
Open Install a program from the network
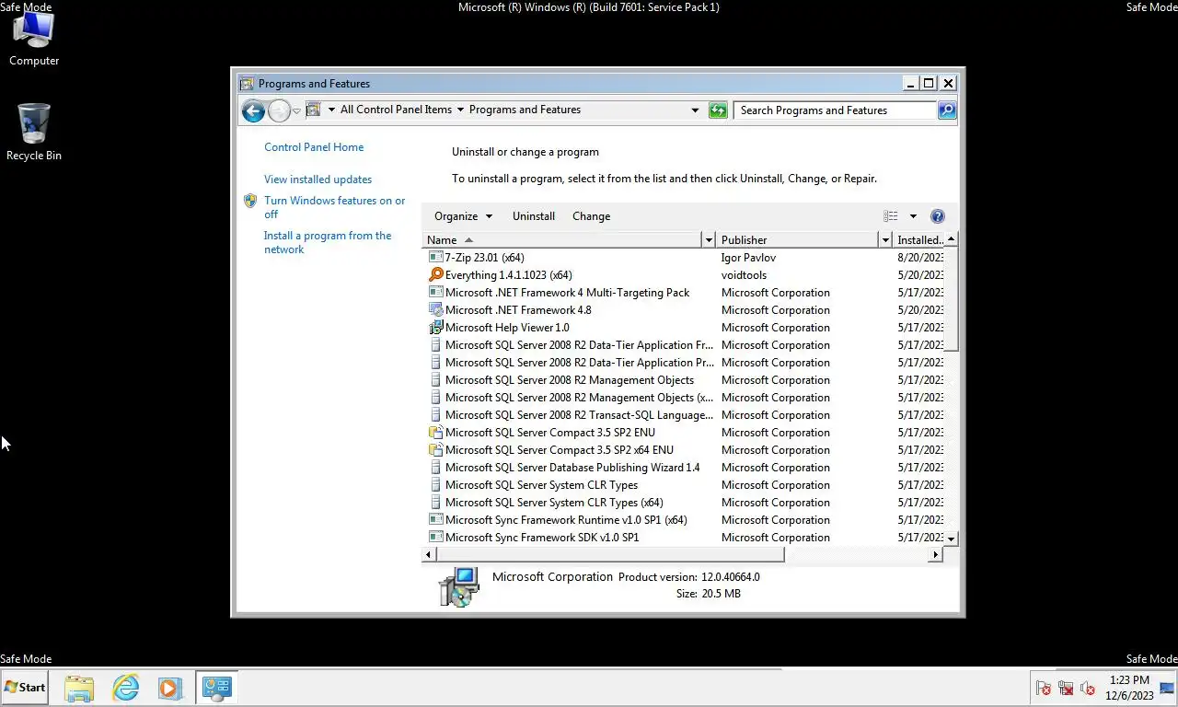(328, 242)
